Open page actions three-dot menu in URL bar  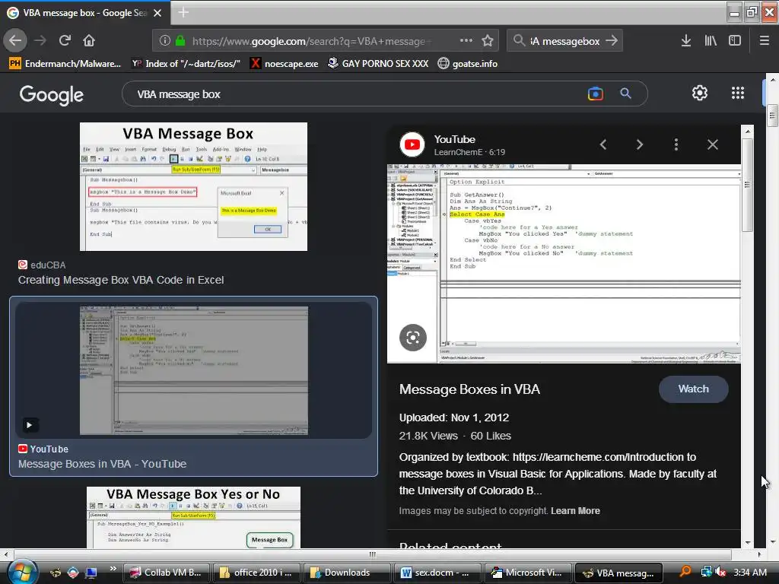466,41
